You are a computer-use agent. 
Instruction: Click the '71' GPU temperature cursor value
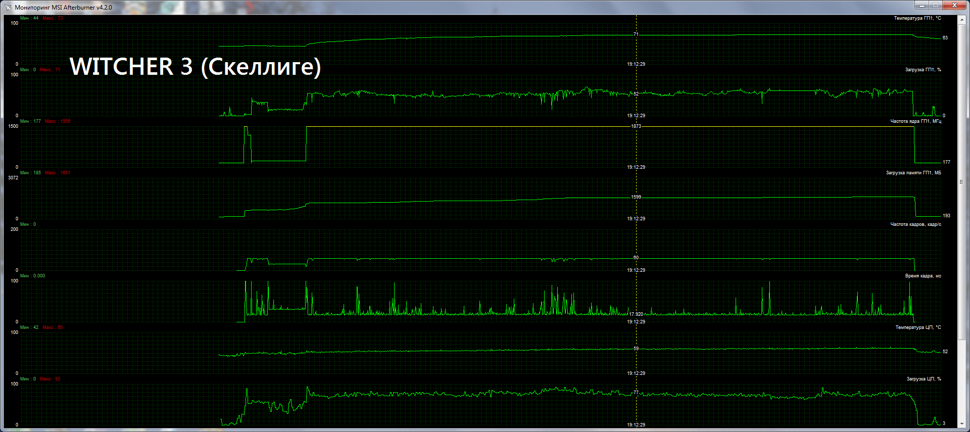[x=636, y=34]
